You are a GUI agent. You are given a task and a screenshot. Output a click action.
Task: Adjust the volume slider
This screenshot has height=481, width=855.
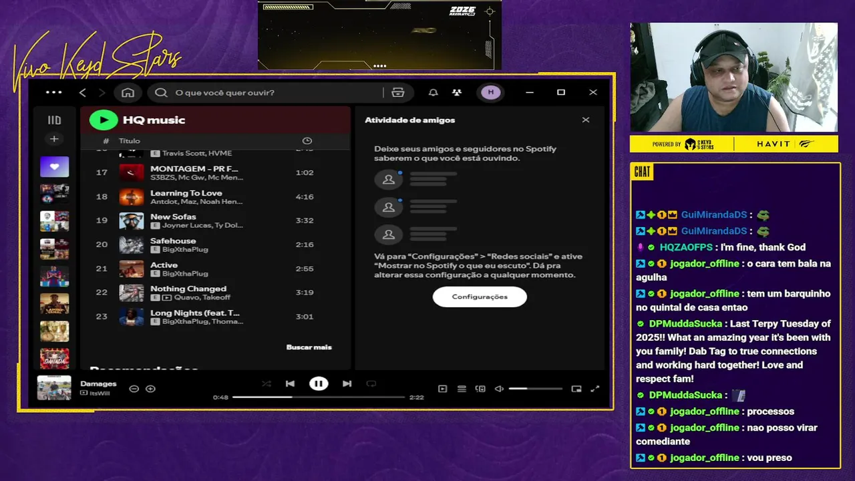click(x=535, y=388)
